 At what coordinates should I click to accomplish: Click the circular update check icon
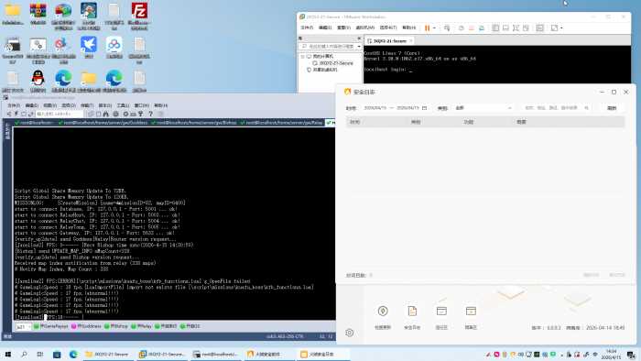click(x=383, y=312)
